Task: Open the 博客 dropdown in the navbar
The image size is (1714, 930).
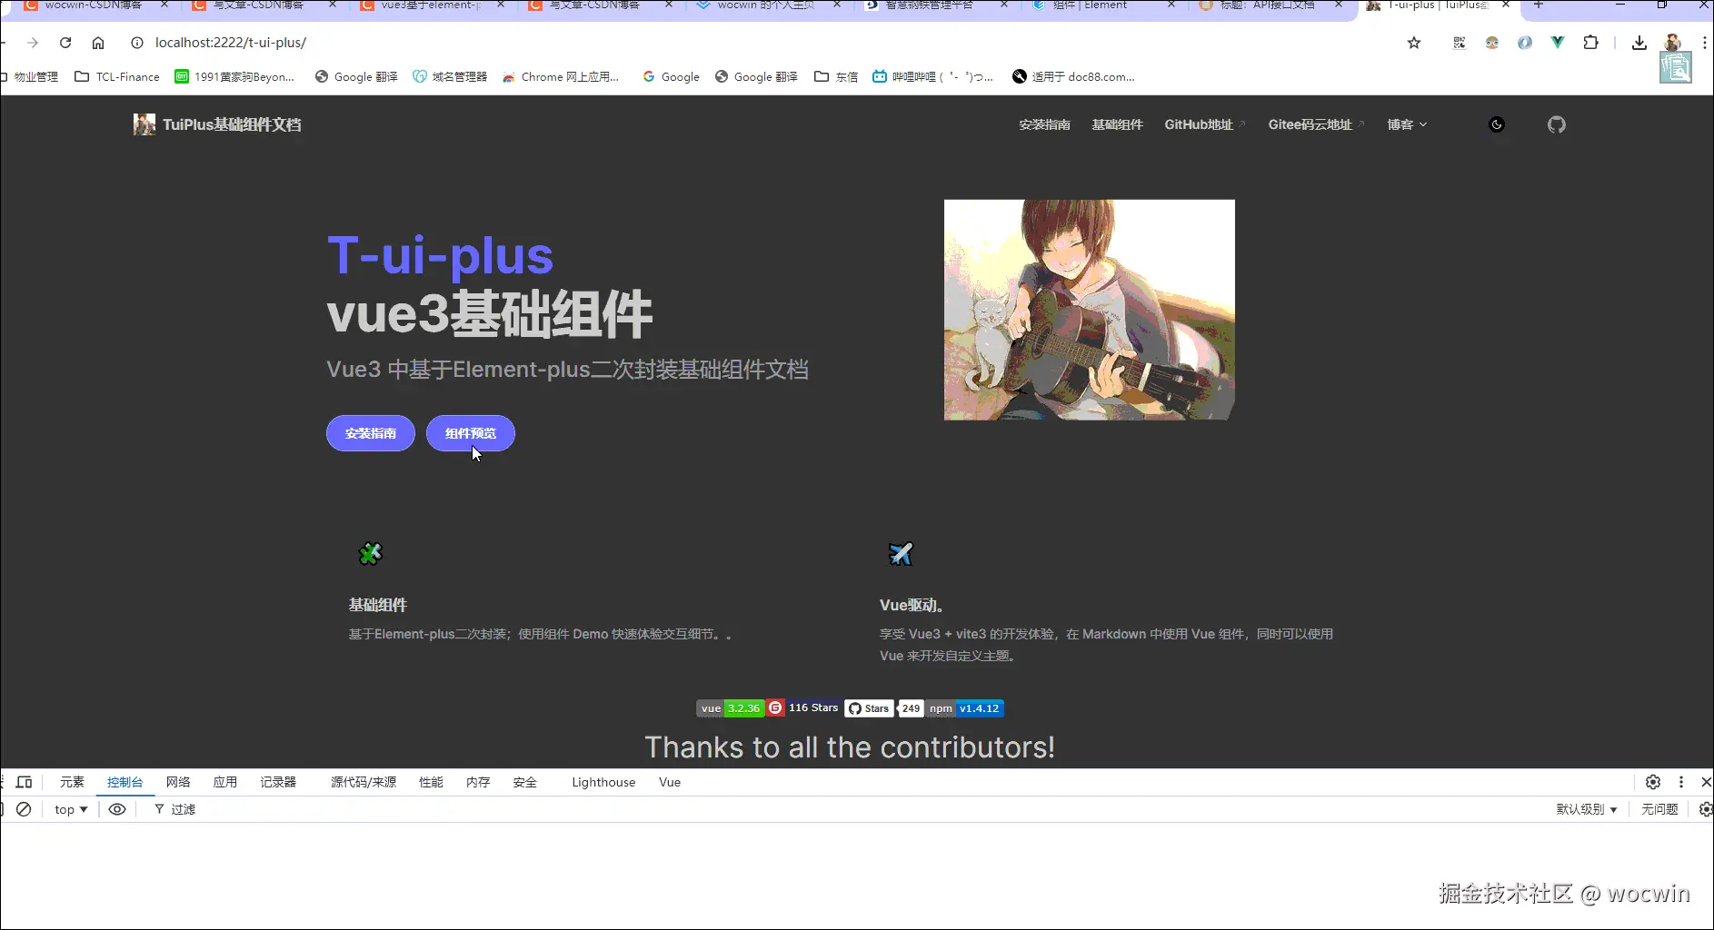Action: tap(1407, 124)
